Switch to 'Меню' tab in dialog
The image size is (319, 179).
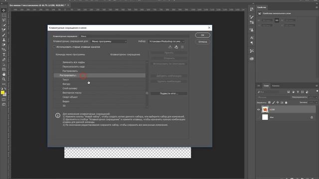point(84,36)
